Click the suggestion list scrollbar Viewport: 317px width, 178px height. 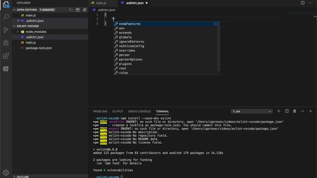tap(218, 46)
